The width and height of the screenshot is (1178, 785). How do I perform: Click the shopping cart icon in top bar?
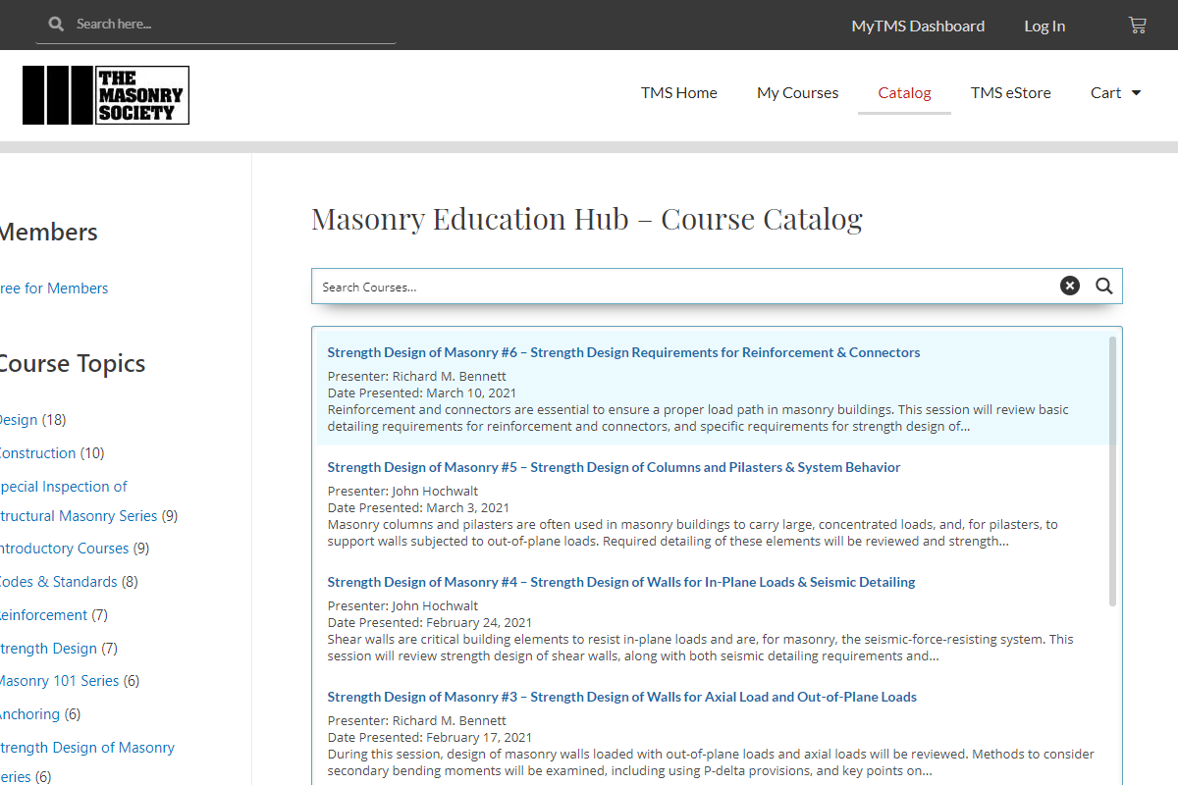coord(1137,26)
